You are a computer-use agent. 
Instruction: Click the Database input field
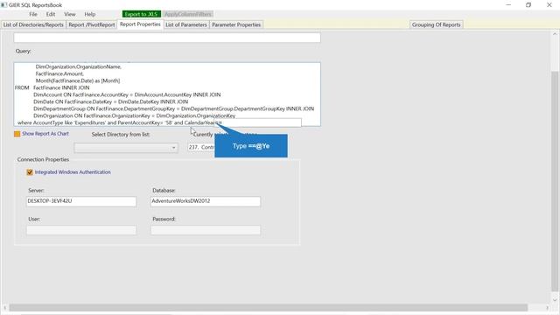[206, 201]
